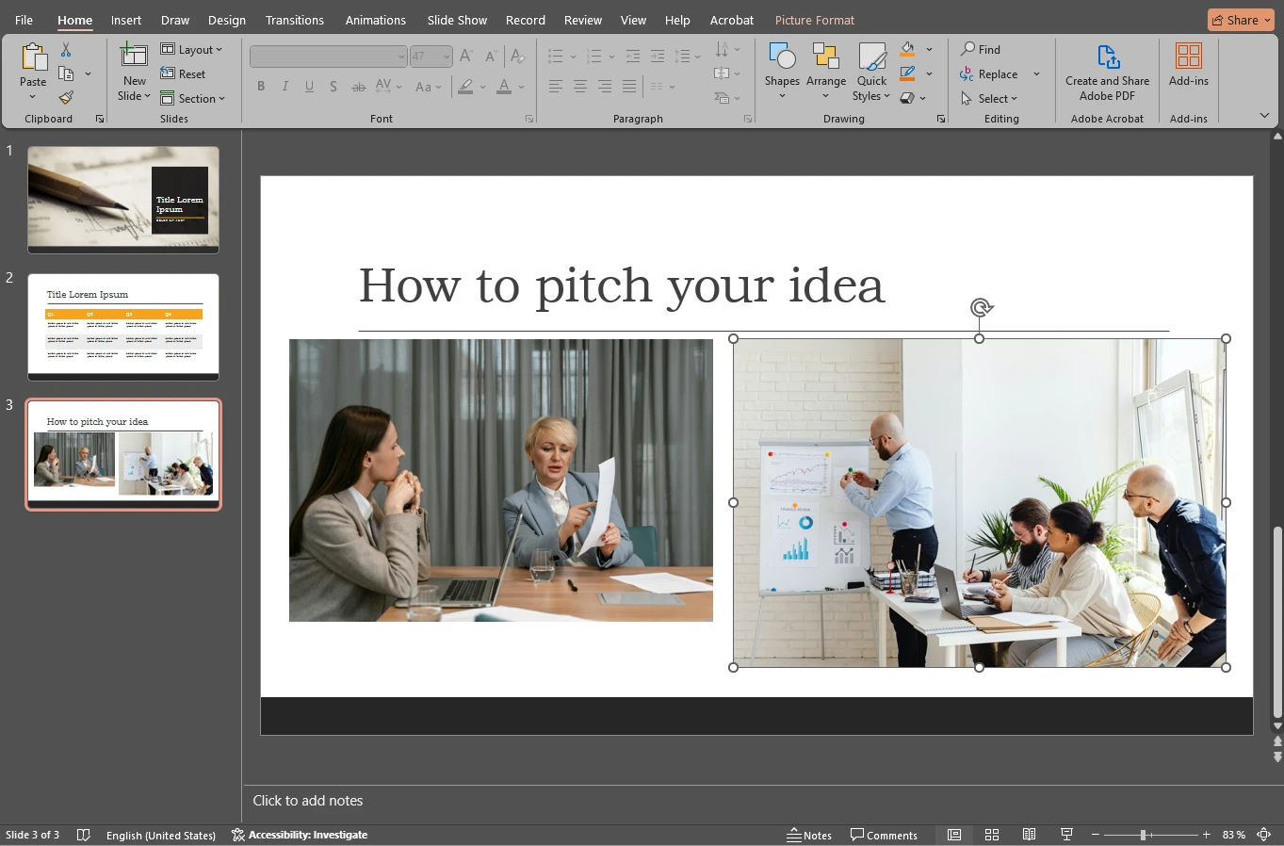Switch to the Insert tab
1284x846 pixels.
(x=126, y=20)
